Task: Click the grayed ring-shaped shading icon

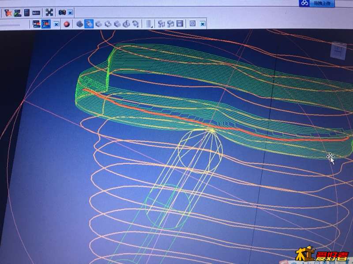Action: 108,24
